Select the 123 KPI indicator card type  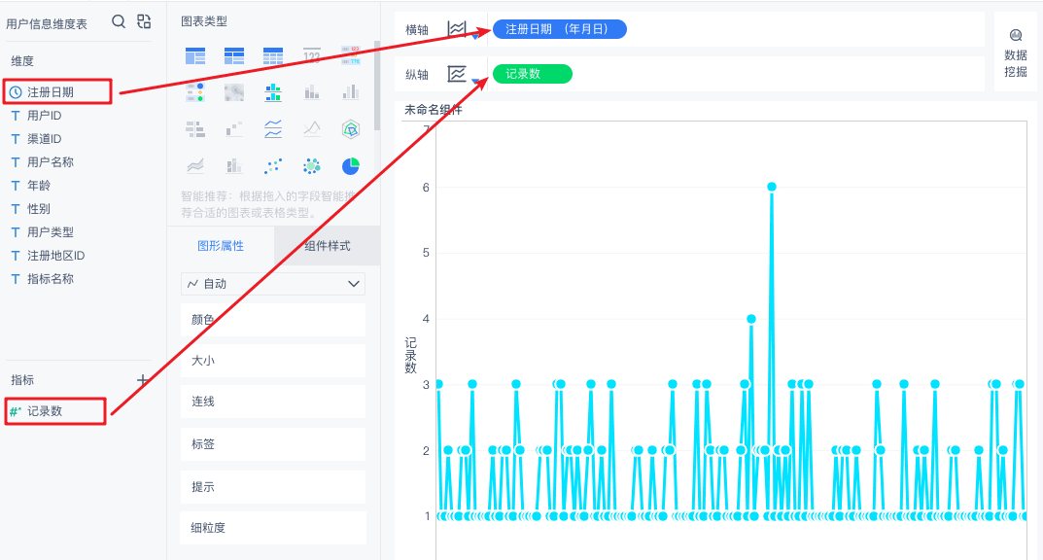pos(312,55)
